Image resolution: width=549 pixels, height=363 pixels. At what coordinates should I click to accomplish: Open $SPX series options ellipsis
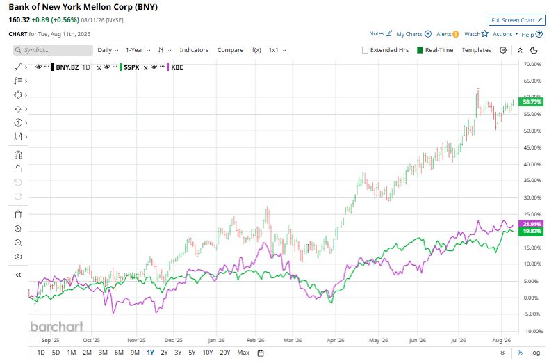115,66
